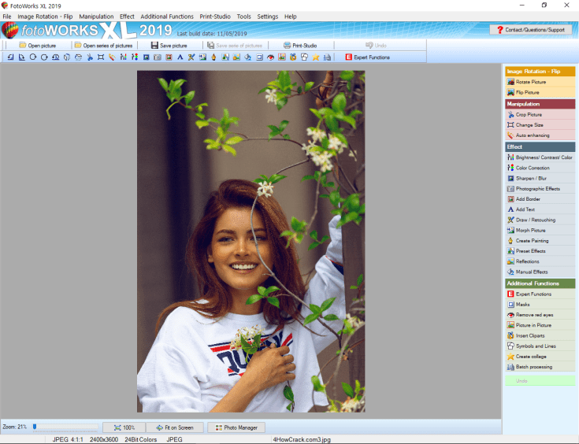Click the Save picture button
The height and width of the screenshot is (444, 579).
click(x=169, y=46)
